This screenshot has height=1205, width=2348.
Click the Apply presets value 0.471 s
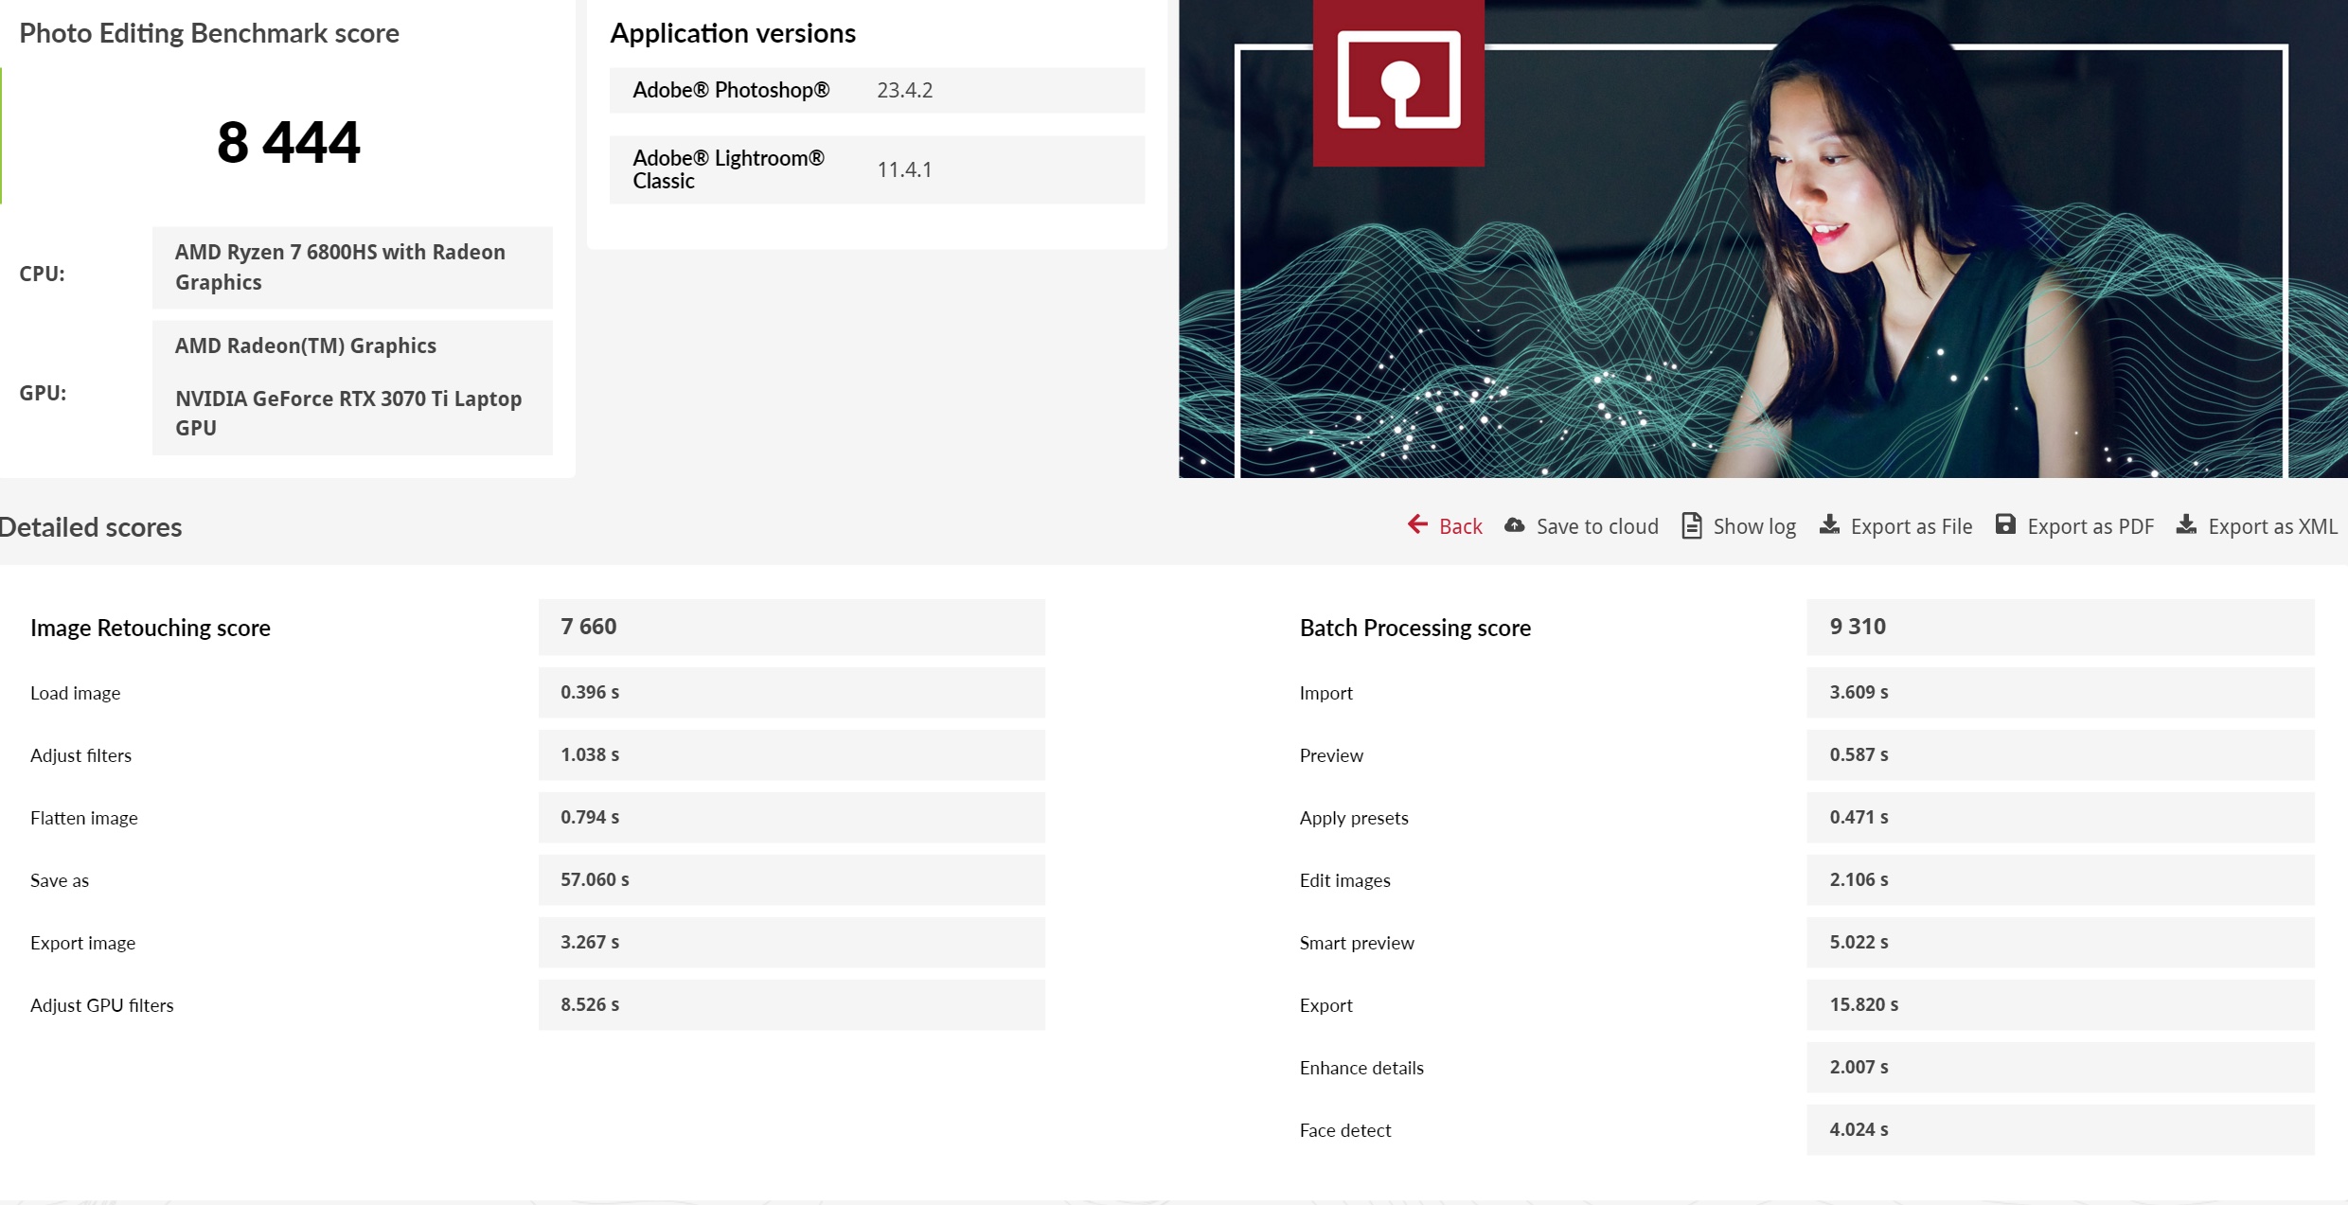[2060, 817]
